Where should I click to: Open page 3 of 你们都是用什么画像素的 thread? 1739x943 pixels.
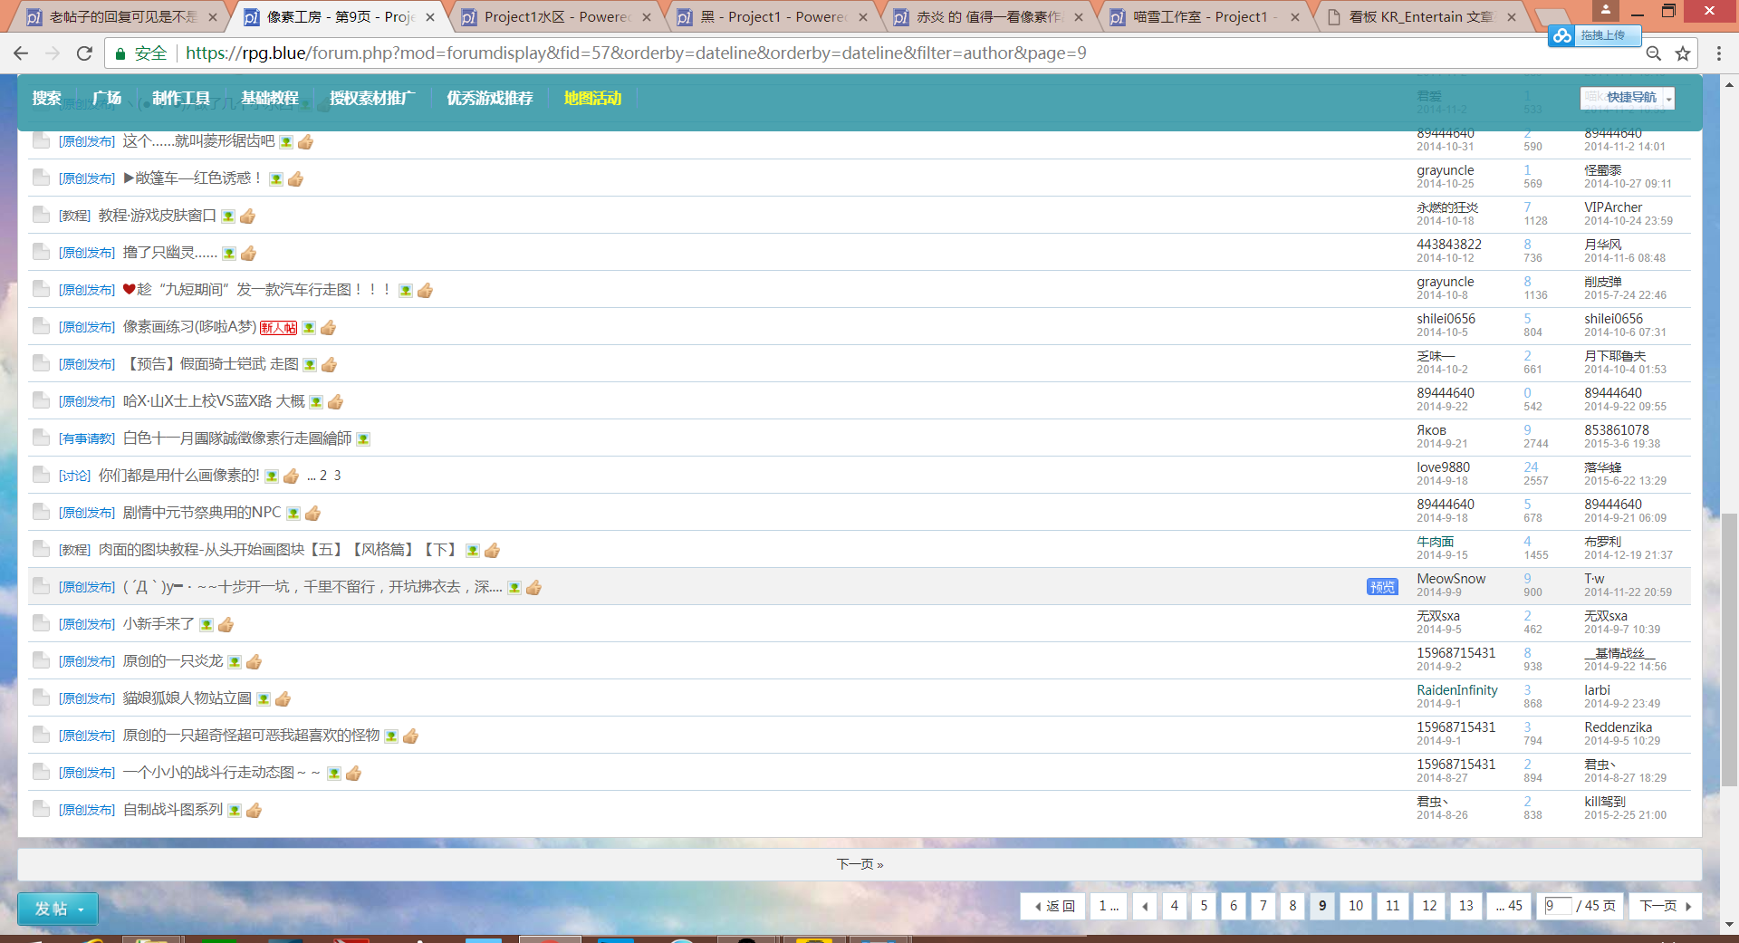(337, 476)
